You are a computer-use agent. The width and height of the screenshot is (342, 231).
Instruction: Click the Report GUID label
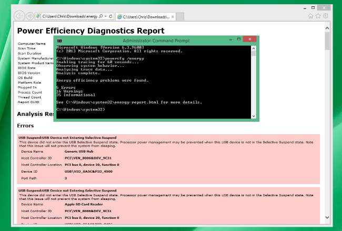[x=28, y=102]
